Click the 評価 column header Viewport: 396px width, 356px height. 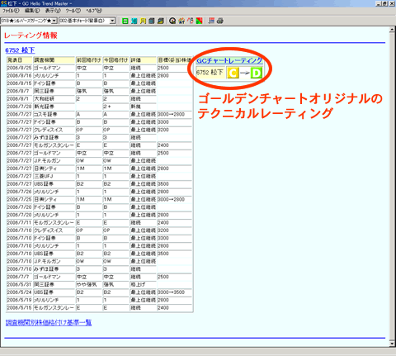coord(143,60)
